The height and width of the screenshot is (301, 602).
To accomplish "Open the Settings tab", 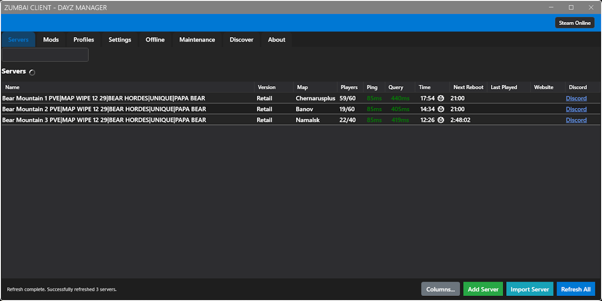I will point(119,39).
